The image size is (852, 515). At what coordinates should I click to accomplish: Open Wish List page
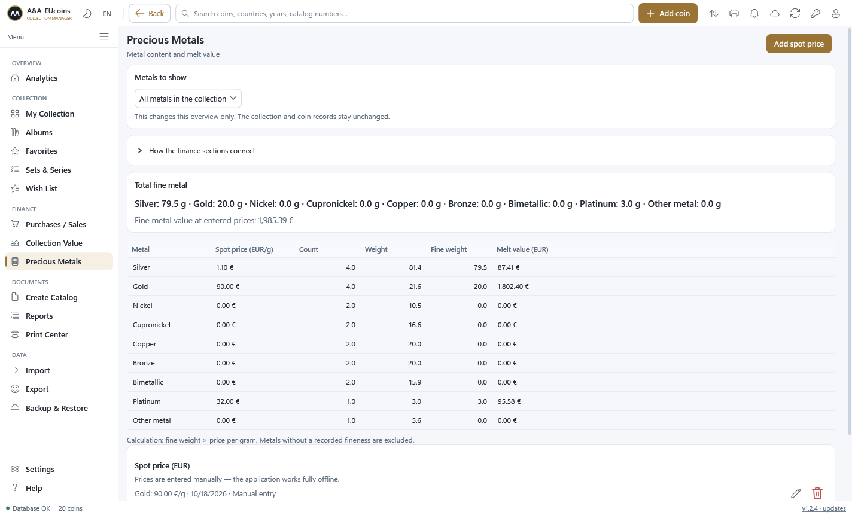(x=59, y=189)
